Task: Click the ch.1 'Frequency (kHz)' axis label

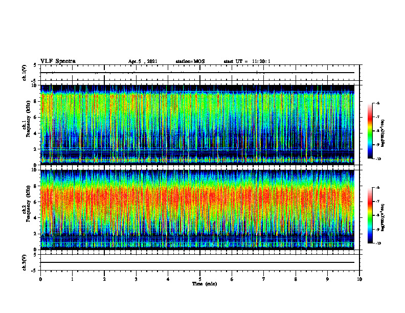Action: click(28, 119)
